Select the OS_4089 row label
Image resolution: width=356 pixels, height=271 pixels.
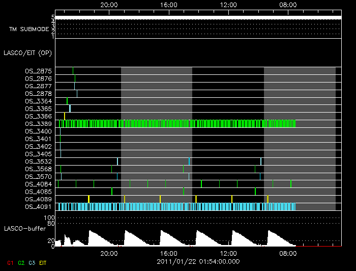click(x=38, y=199)
